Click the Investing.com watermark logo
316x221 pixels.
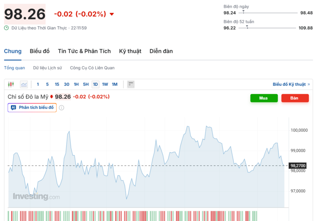[36, 196]
